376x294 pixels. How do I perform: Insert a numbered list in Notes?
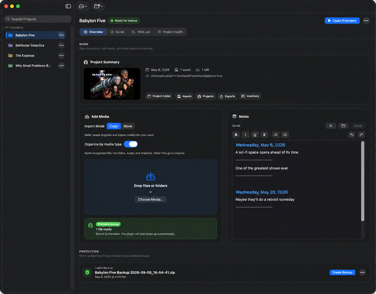pos(285,135)
